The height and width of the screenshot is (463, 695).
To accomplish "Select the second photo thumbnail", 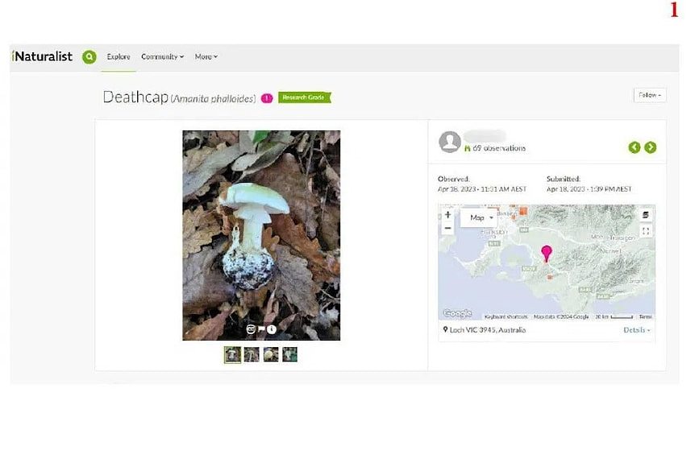I will pyautogui.click(x=252, y=354).
